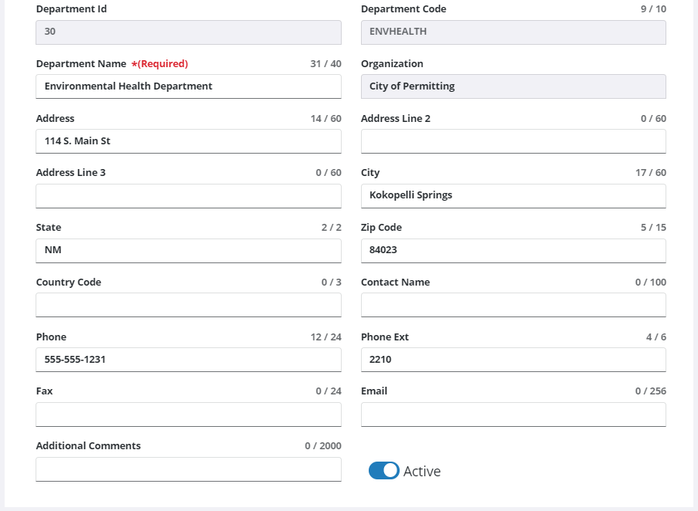Focus the Address field with 114 S. Main St
The height and width of the screenshot is (511, 698).
coord(188,141)
